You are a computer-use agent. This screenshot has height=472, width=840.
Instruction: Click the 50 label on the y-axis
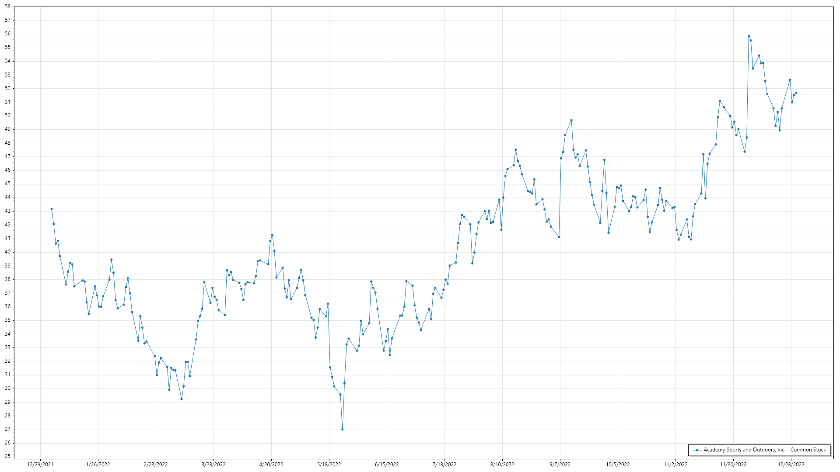[x=7, y=116]
